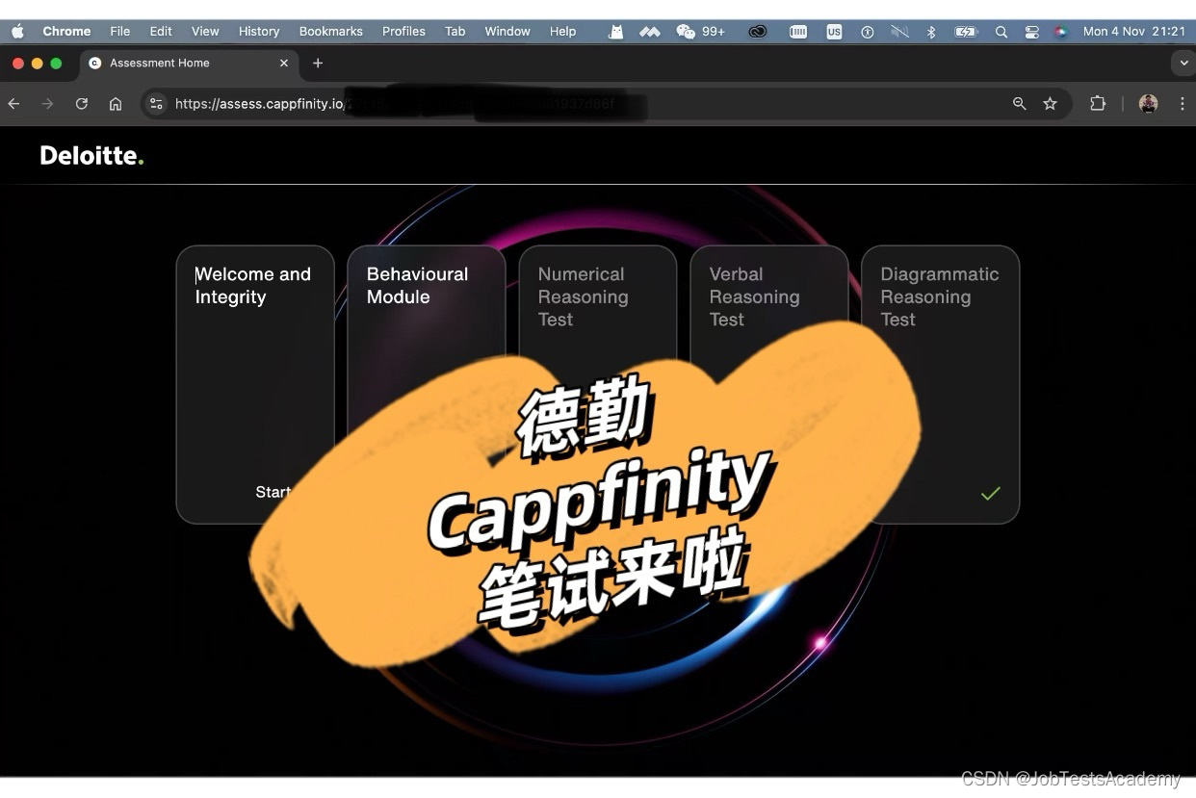1196x798 pixels.
Task: Open the History menu
Action: pyautogui.click(x=259, y=32)
